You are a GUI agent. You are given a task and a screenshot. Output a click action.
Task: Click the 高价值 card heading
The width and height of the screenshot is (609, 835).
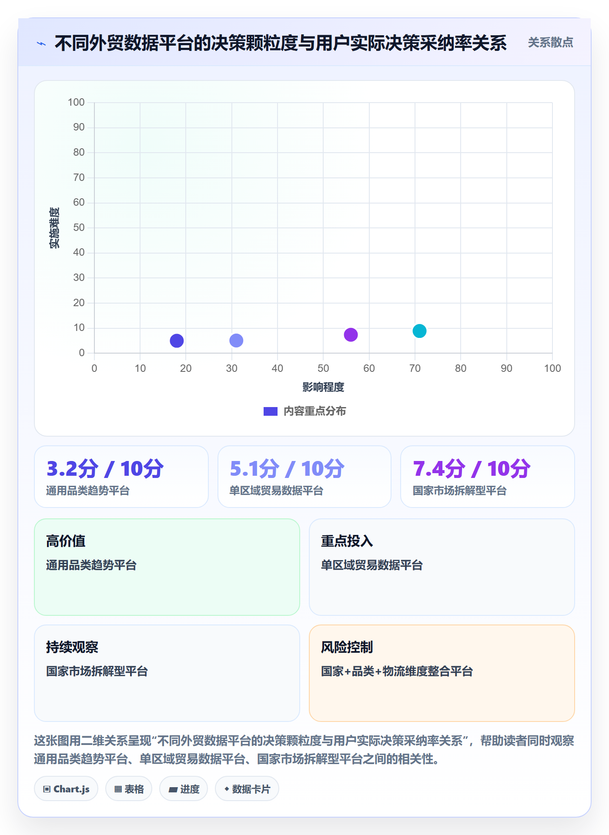click(x=66, y=541)
